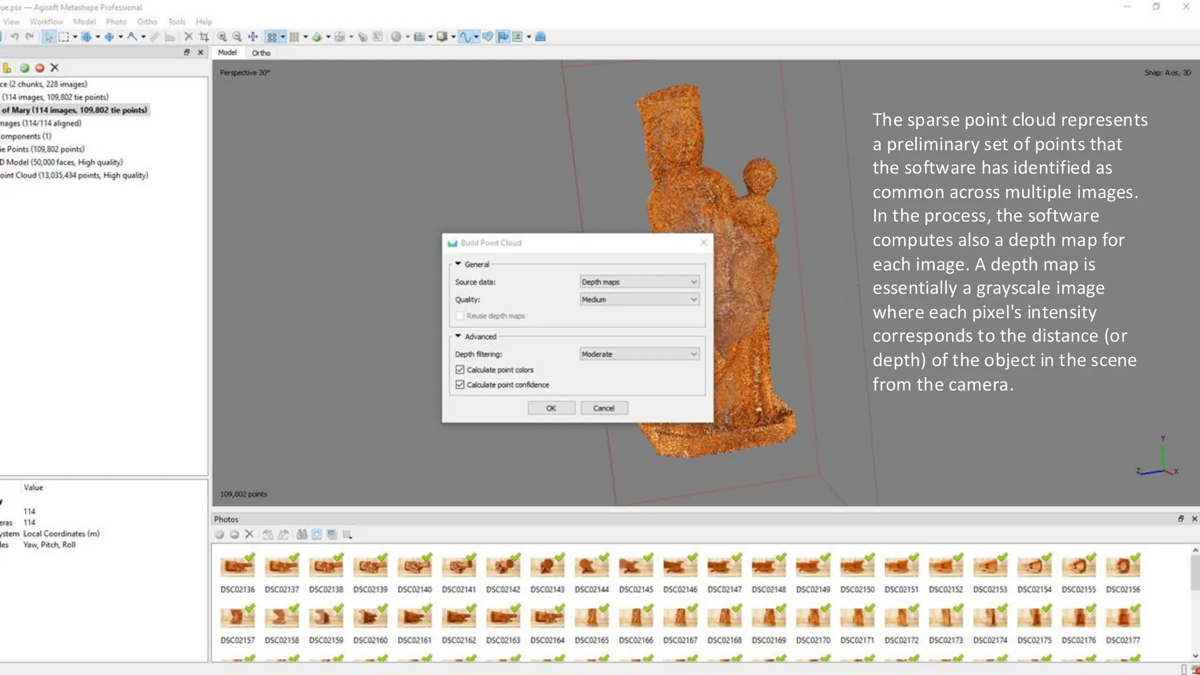The width and height of the screenshot is (1200, 675).
Task: Click the Zoom In magnifier
Action: click(x=222, y=37)
